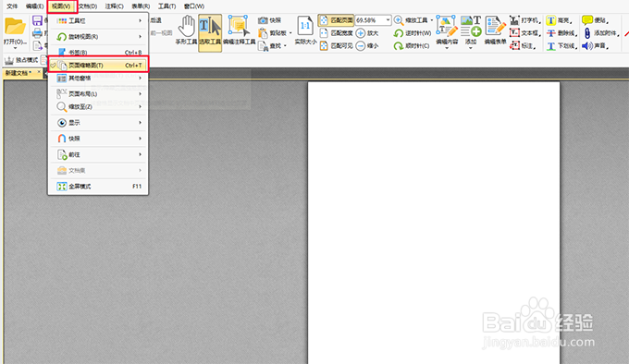This screenshot has width=629, height=364.
Task: Click the Fit Width icon (匹配宽度)
Action: (324, 33)
